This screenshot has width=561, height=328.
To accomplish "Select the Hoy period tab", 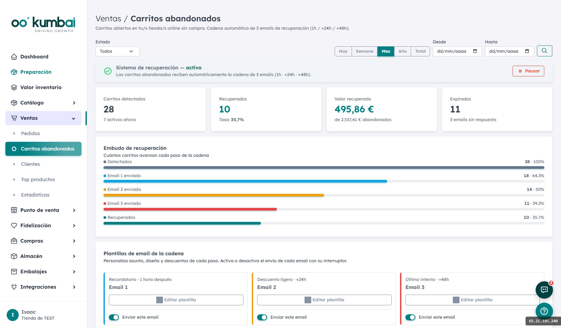I will 343,51.
